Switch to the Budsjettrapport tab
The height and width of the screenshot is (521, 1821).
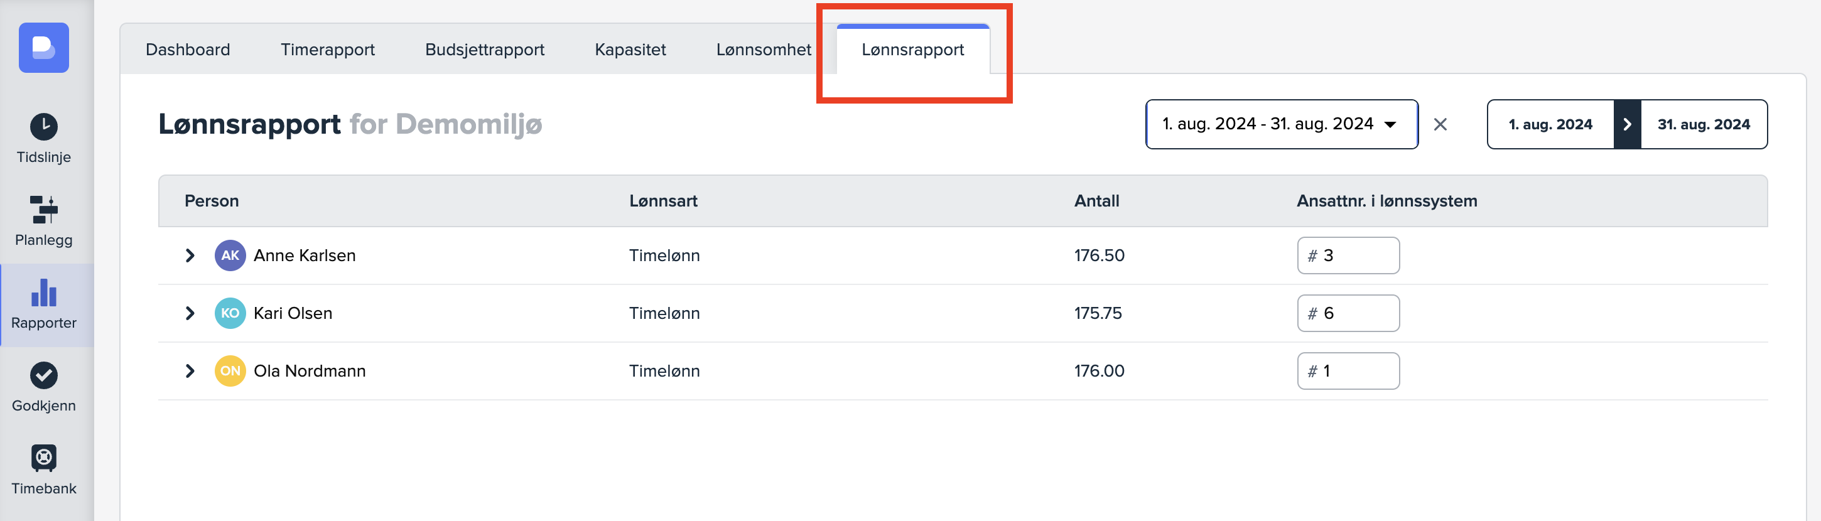[484, 50]
